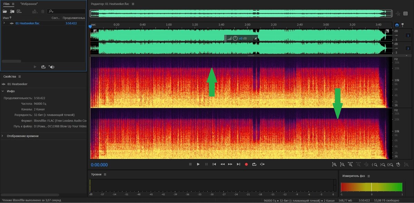
Task: Click the Pause button in transport
Action: click(206, 164)
